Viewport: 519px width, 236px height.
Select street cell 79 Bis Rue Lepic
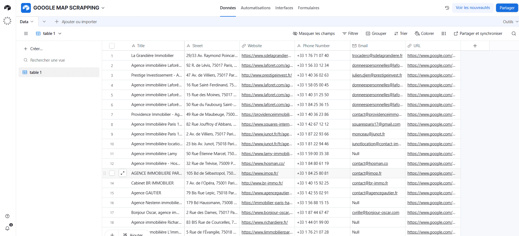pyautogui.click(x=212, y=193)
